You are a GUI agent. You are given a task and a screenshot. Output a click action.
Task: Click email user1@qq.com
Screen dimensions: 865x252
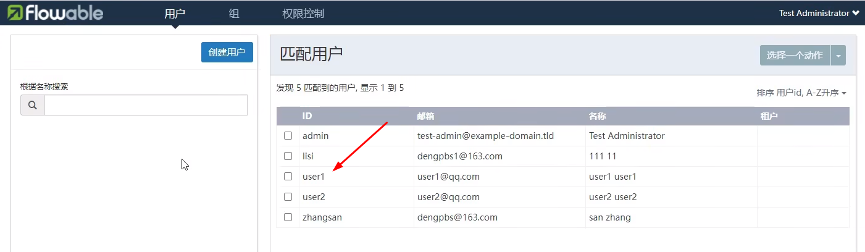click(x=449, y=177)
